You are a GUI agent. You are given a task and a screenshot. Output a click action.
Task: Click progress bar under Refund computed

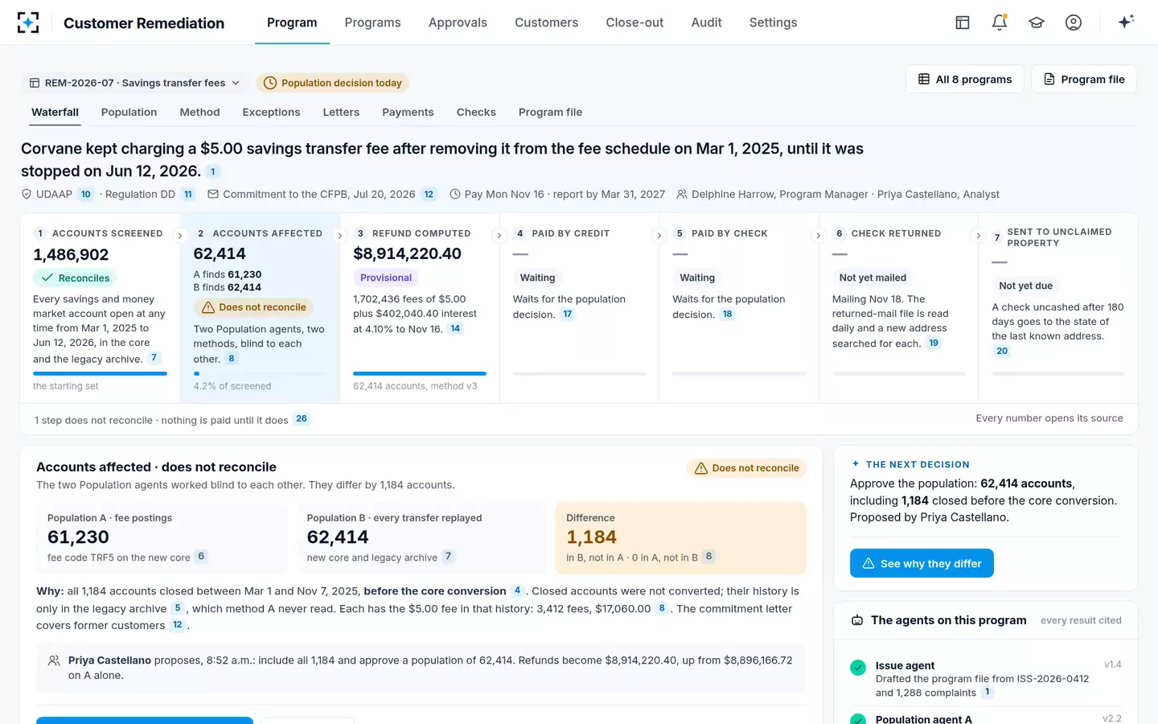[420, 373]
